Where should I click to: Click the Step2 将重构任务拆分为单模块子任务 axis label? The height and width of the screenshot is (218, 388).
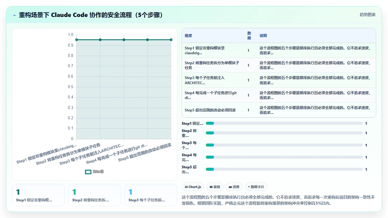click(x=68, y=154)
